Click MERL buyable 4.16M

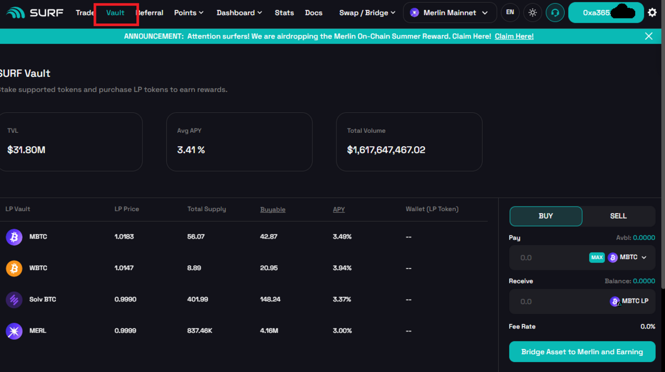(x=269, y=330)
